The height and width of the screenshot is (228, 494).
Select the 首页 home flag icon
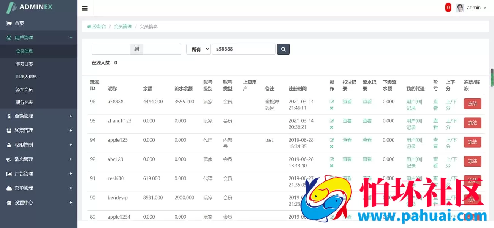9,23
